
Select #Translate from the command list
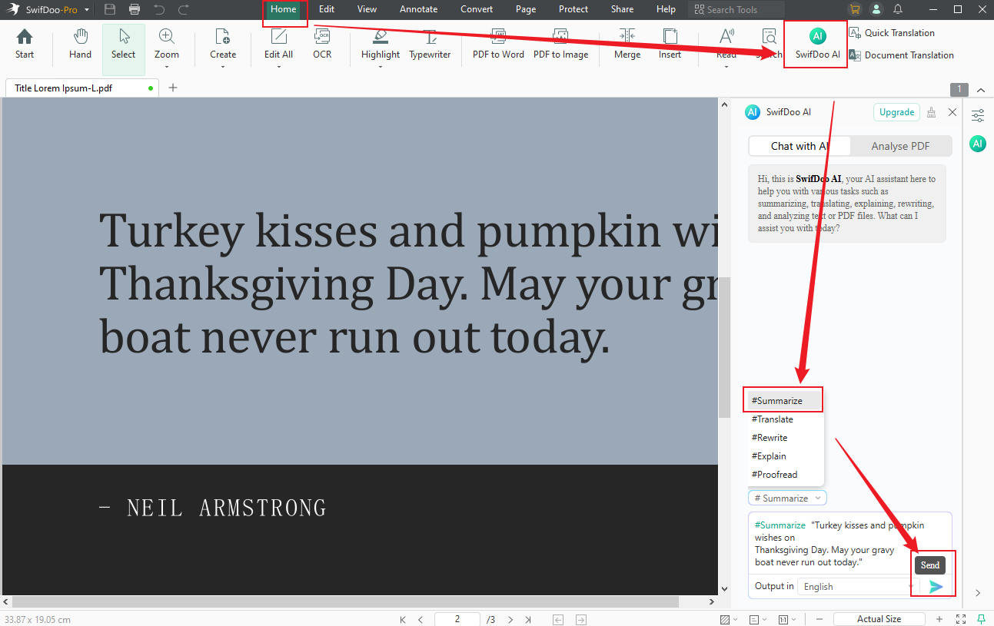click(x=772, y=419)
